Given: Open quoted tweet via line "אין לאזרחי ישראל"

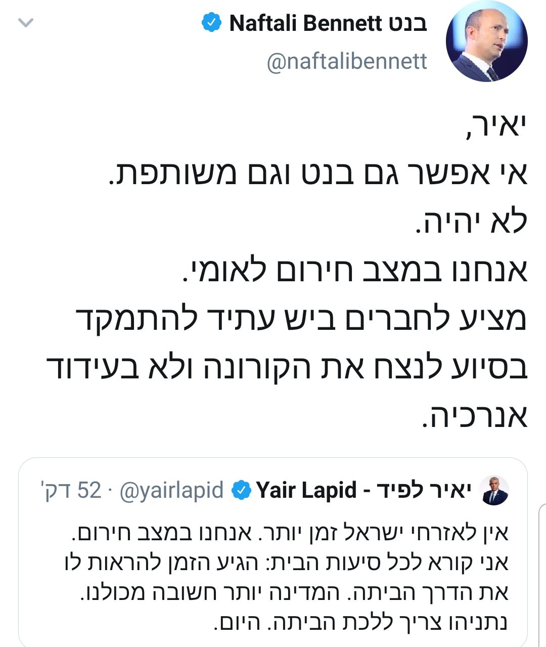Looking at the screenshot, I should (289, 533).
